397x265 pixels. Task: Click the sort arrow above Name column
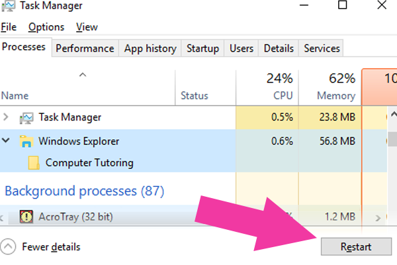(x=83, y=75)
